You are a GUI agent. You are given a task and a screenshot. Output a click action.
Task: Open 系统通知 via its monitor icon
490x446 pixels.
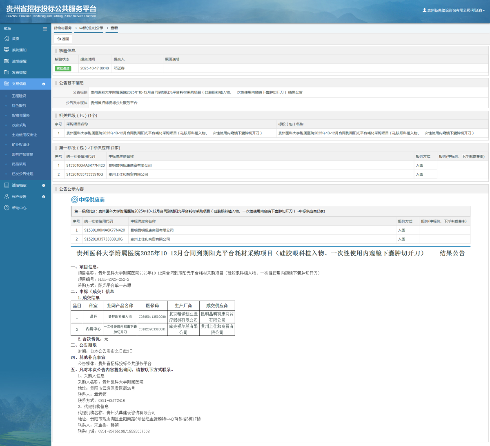click(x=7, y=50)
